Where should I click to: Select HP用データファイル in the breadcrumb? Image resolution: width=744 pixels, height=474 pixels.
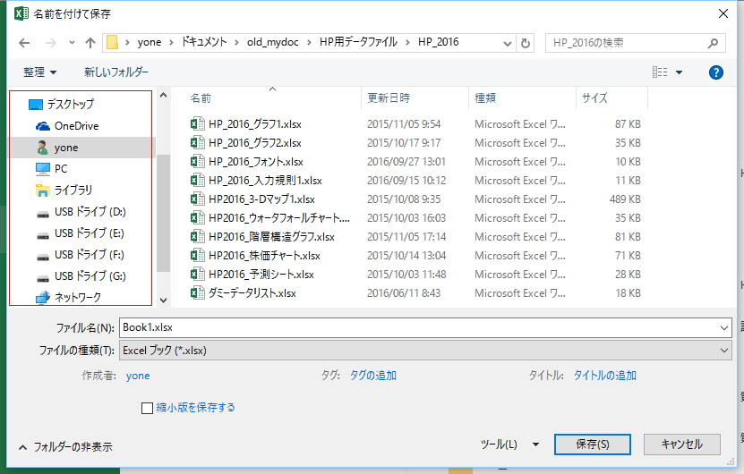coord(358,42)
